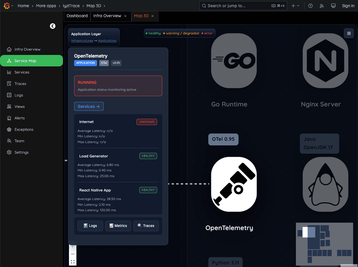Click the minimap overview thumbnail
The image size is (358, 267).
pyautogui.click(x=324, y=243)
